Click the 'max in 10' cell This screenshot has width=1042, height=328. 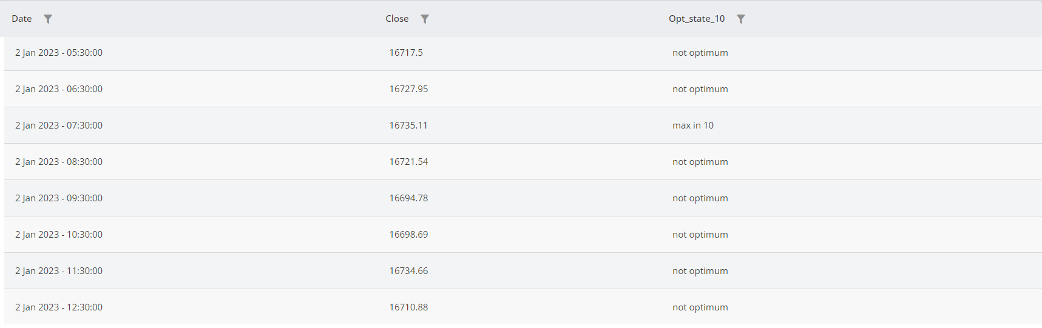click(693, 126)
